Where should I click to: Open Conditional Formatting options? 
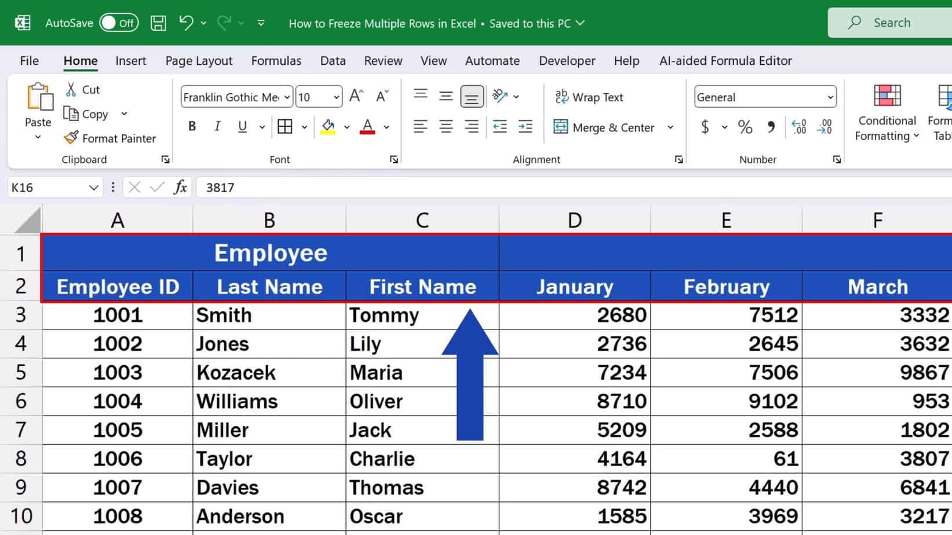point(886,113)
